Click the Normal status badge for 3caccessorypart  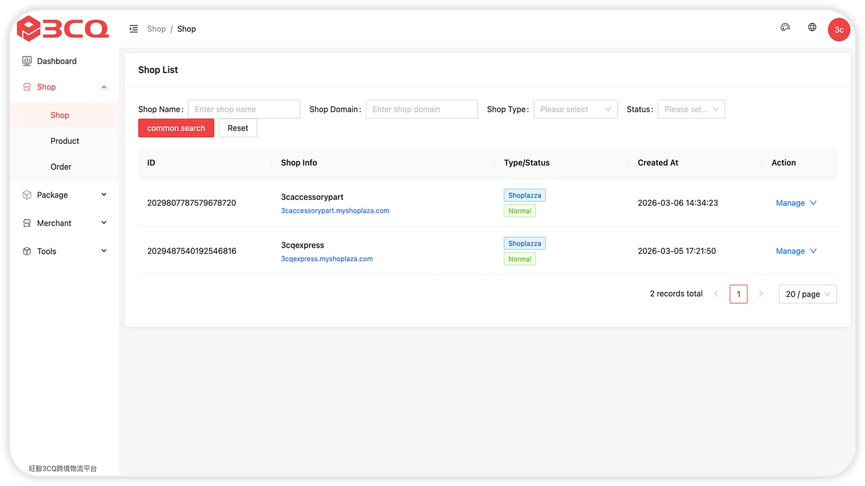pos(519,211)
